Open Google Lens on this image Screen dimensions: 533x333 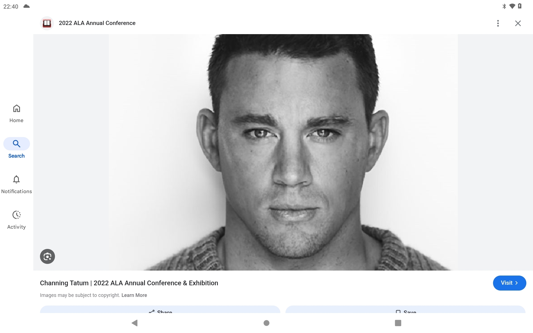pos(47,256)
